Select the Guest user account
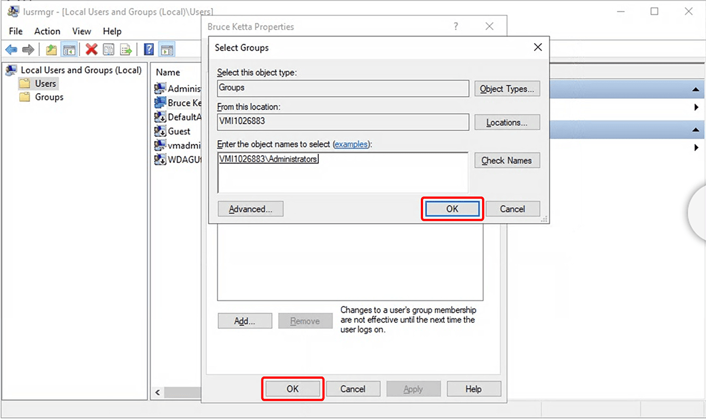This screenshot has width=706, height=419. coord(179,131)
